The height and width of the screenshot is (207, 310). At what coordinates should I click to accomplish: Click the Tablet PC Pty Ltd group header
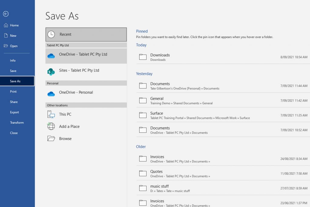[86, 45]
